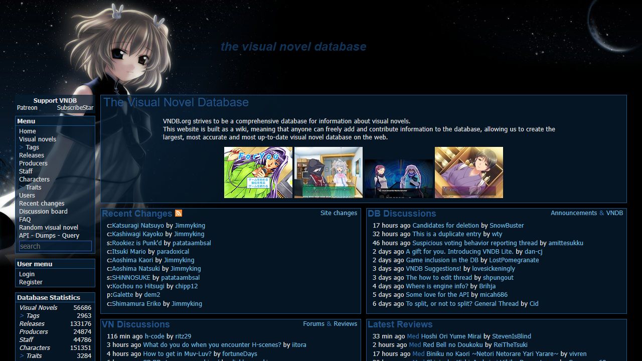Click Login in the User menu

pyautogui.click(x=27, y=274)
